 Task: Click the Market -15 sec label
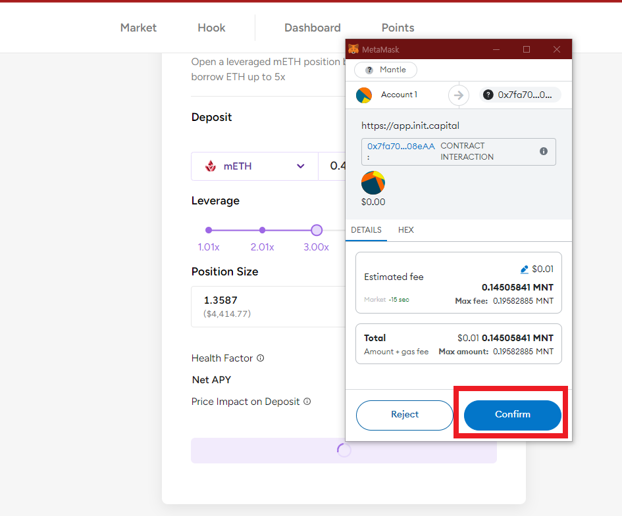(x=386, y=299)
